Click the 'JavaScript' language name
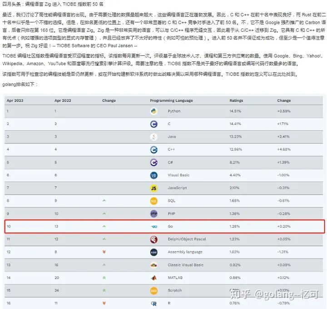The height and width of the screenshot is (309, 327). (177, 188)
